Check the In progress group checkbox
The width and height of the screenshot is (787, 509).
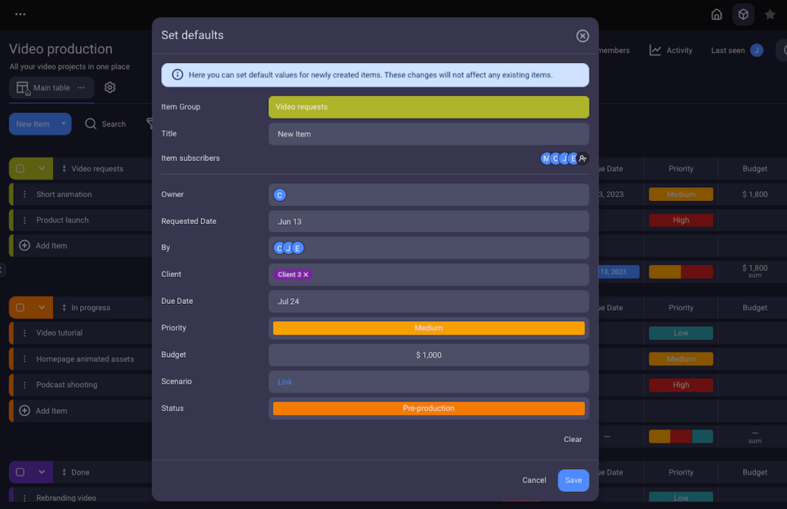[x=21, y=307]
